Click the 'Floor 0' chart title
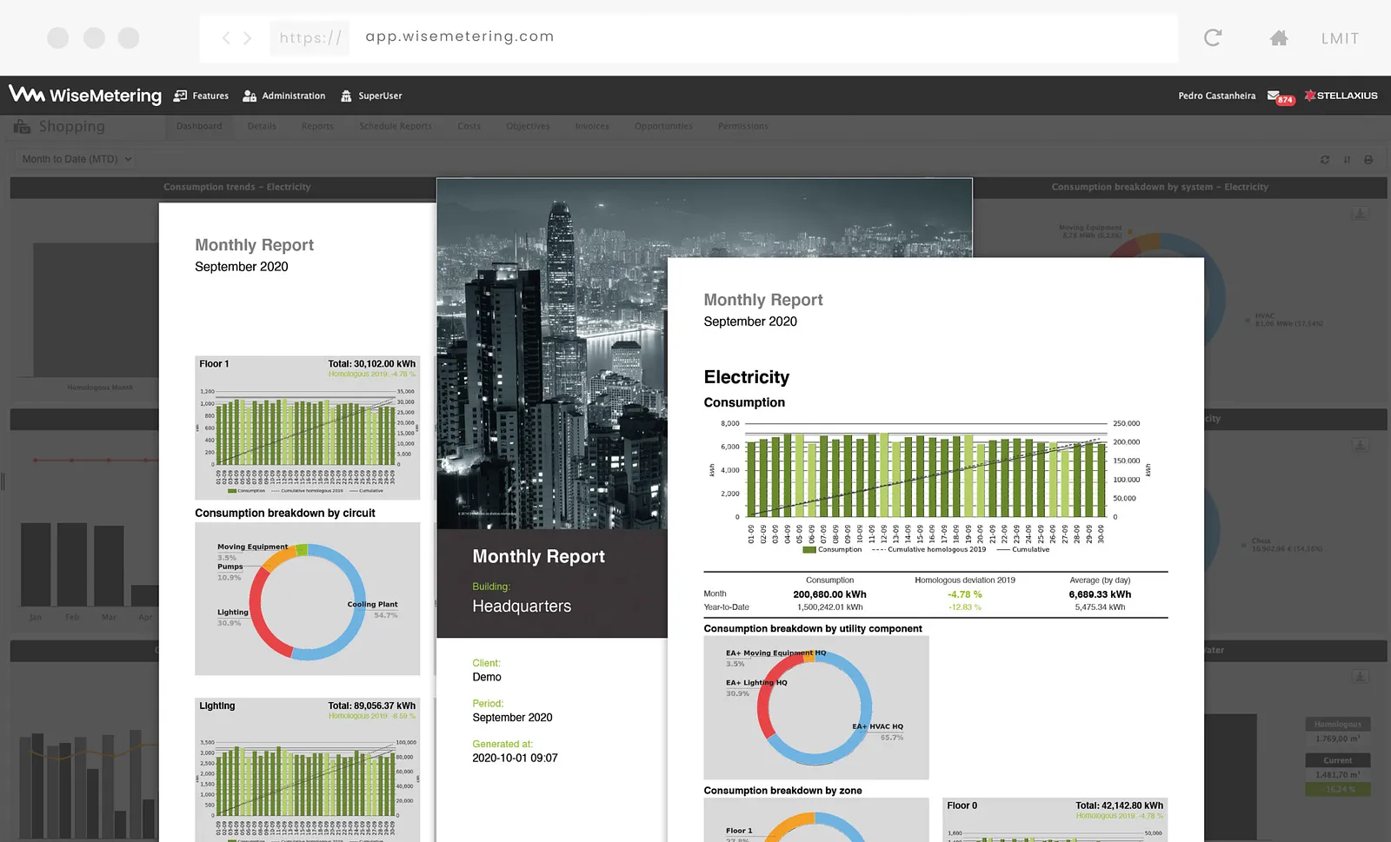This screenshot has height=842, width=1391. [962, 806]
